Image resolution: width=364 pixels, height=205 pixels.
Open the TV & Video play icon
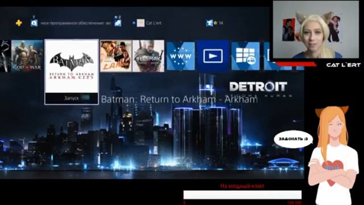(213, 56)
